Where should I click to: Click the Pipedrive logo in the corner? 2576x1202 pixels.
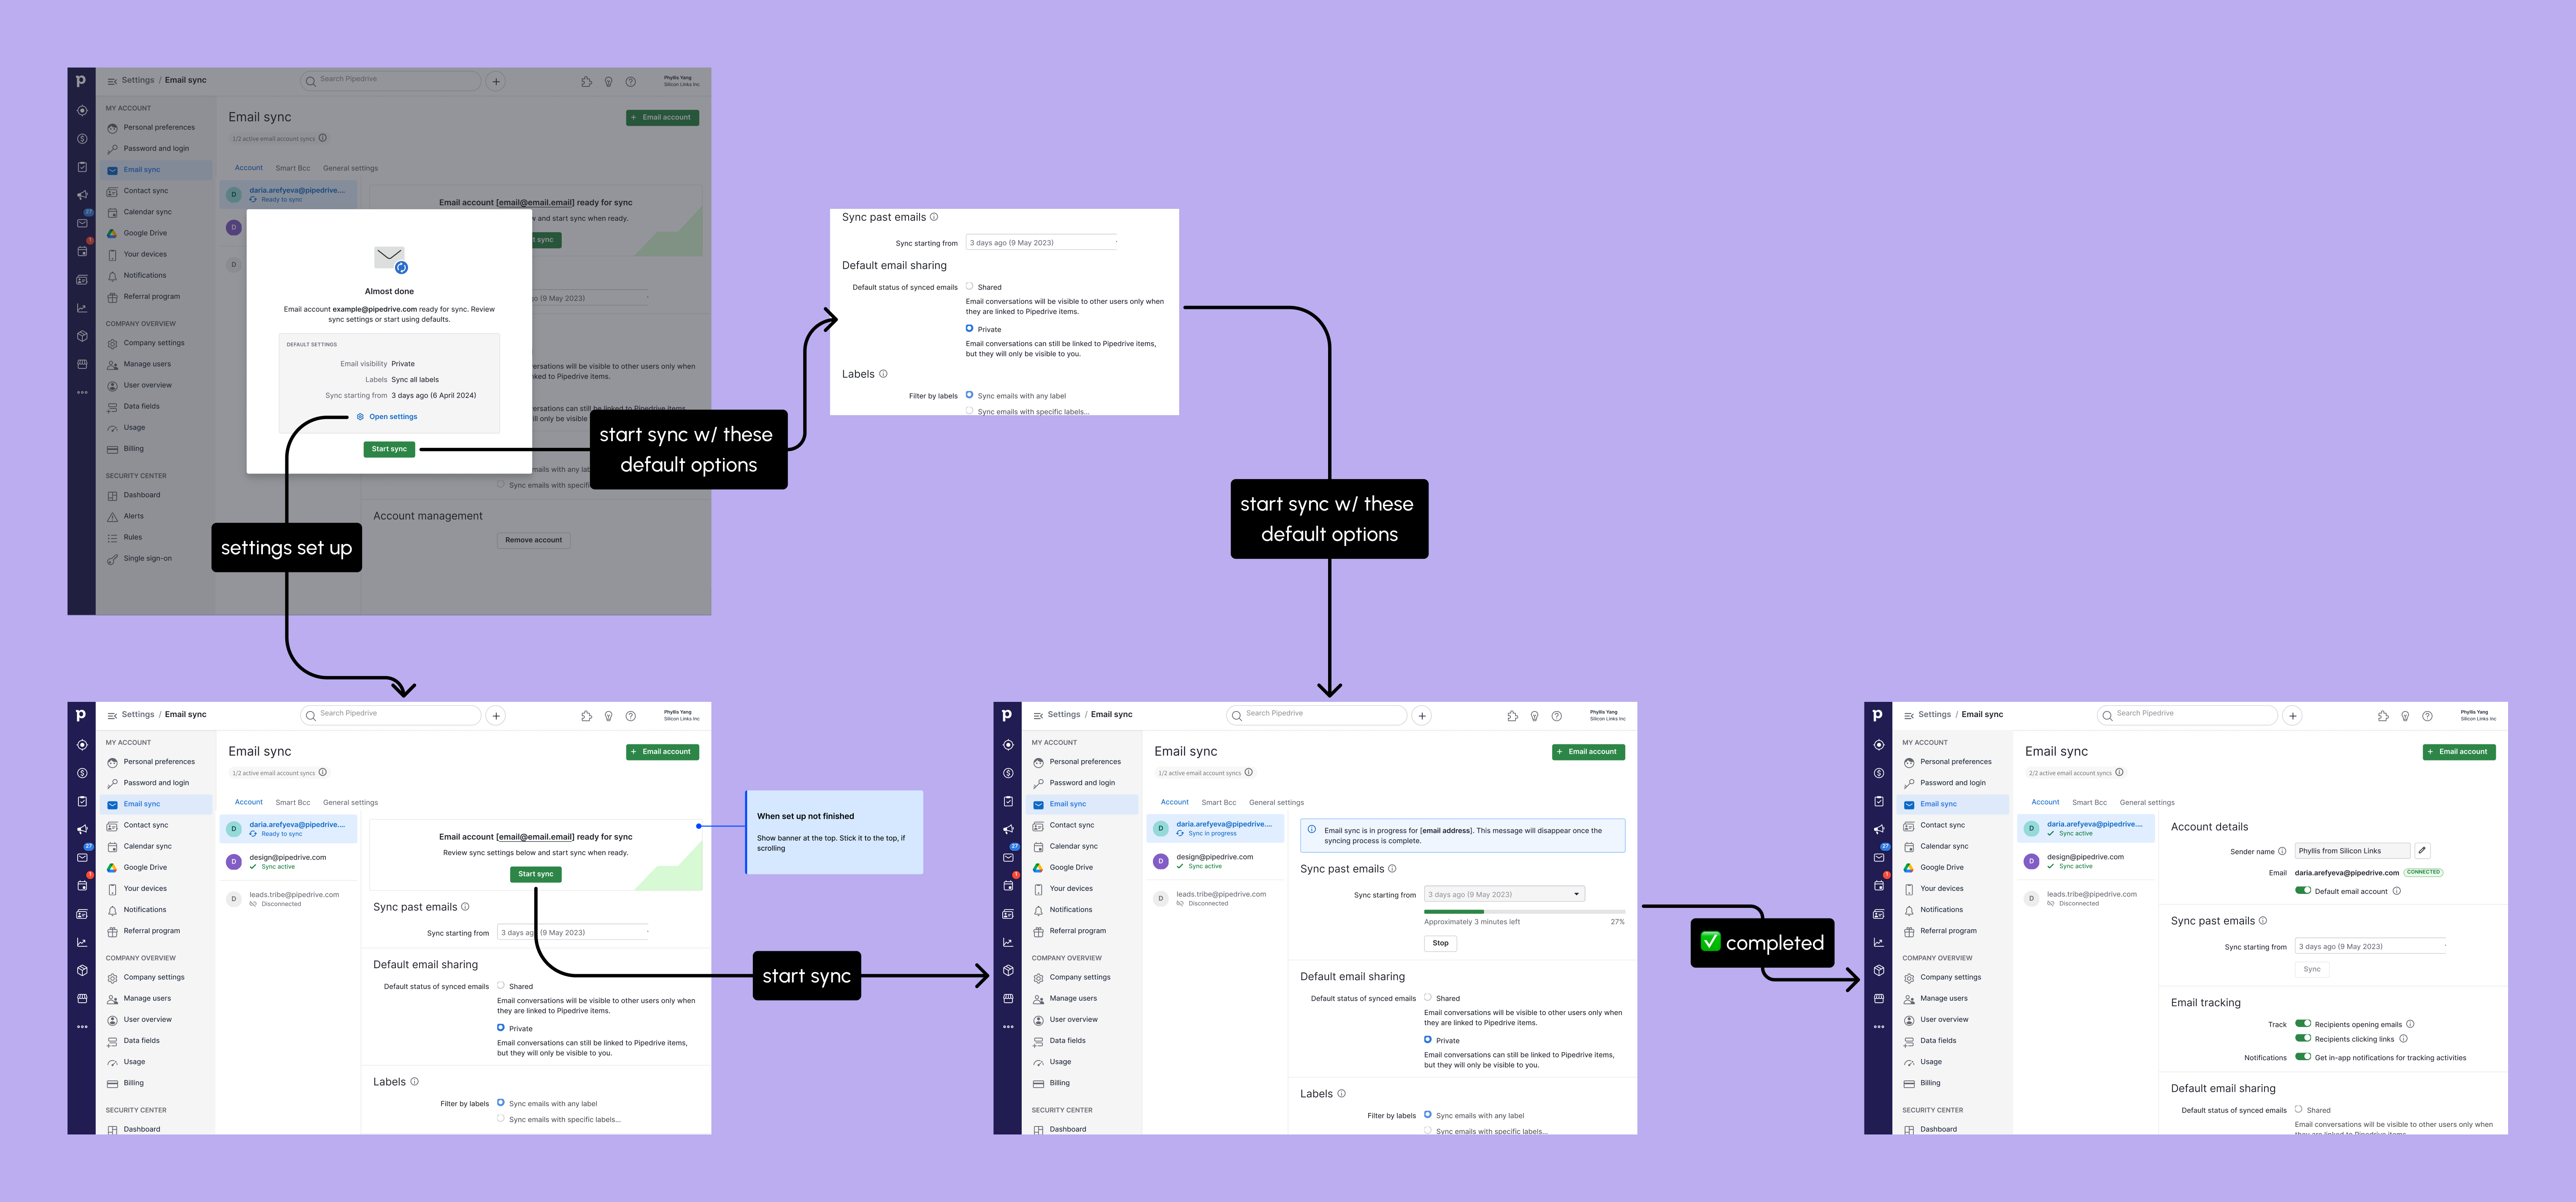(81, 715)
